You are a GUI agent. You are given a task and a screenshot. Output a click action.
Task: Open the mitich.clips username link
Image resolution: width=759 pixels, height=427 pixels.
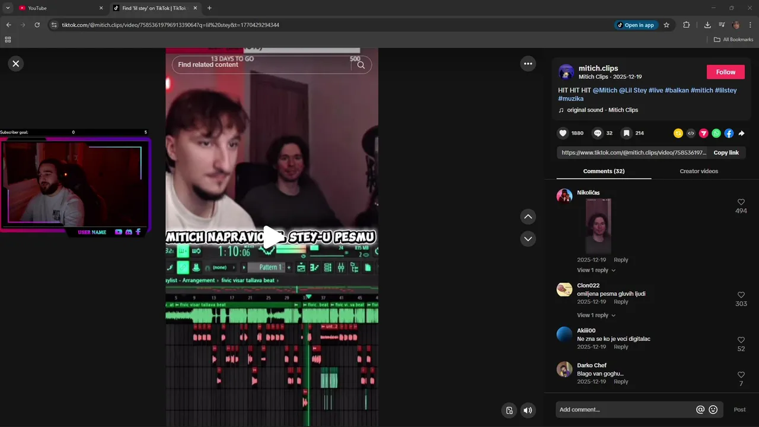[598, 68]
